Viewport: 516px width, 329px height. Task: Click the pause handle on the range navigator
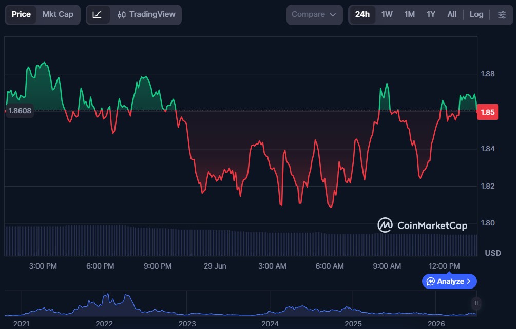coord(476,303)
